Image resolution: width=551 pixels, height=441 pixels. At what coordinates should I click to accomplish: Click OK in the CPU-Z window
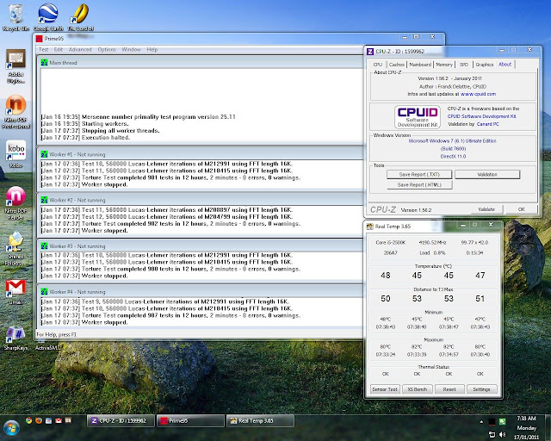(521, 209)
